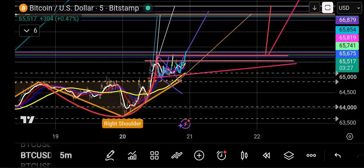Click the TradingView logo on chart
The width and height of the screenshot is (364, 168).
[x=27, y=120]
